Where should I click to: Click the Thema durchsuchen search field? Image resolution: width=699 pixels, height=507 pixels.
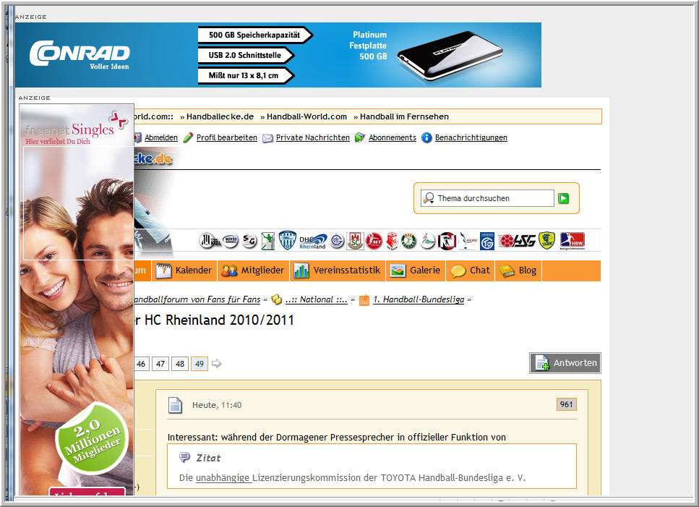pos(494,198)
